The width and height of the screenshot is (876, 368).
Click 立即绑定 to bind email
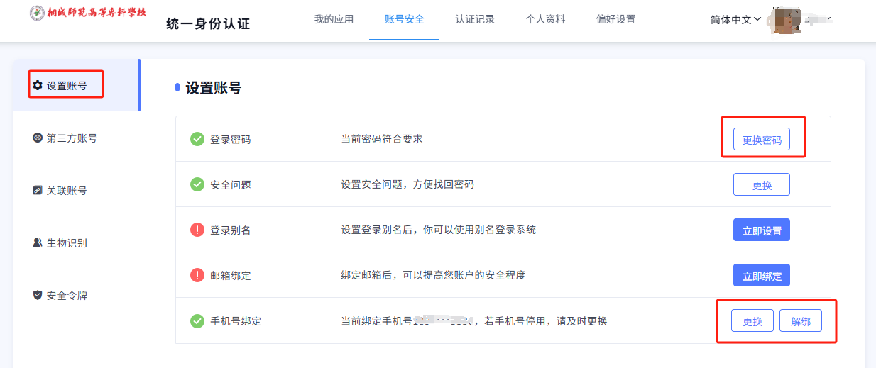click(761, 276)
